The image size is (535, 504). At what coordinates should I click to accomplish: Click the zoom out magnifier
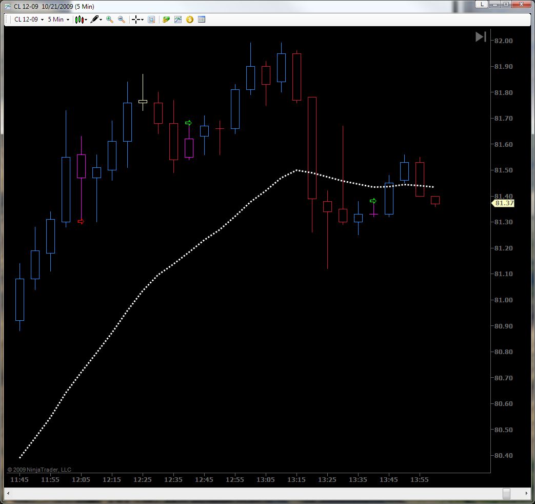(x=122, y=20)
